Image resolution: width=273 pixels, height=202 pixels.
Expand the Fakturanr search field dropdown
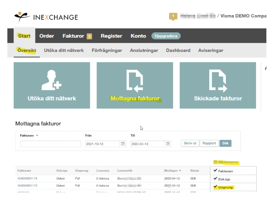pyautogui.click(x=37, y=135)
